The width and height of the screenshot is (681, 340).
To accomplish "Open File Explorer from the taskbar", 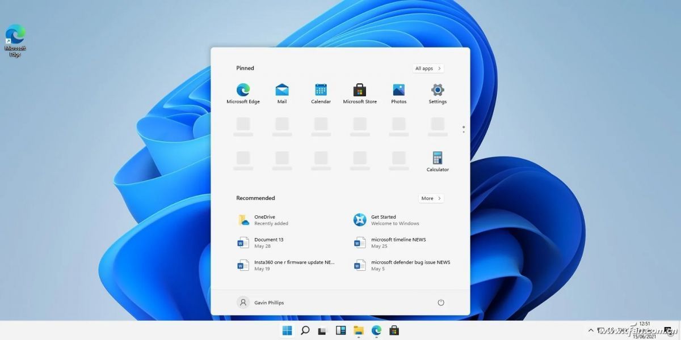I will click(359, 330).
